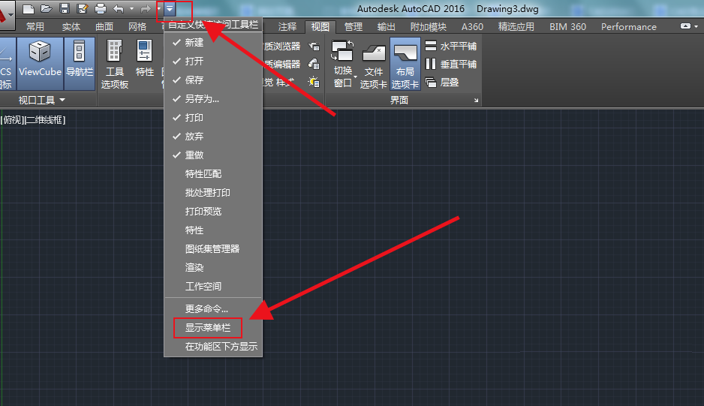Switch to the 管理 ribbon tab
Screen dimensions: 704x406
[354, 27]
